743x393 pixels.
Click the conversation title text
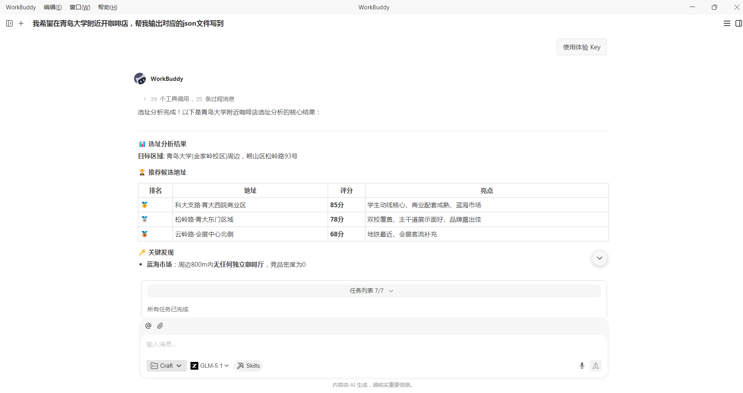[128, 23]
